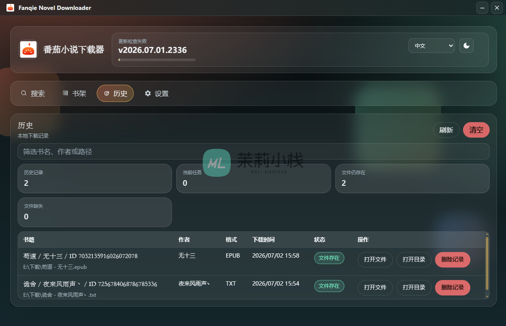The width and height of the screenshot is (506, 326).
Task: Click 打开文件 for 苟道 row
Action: coord(375,259)
